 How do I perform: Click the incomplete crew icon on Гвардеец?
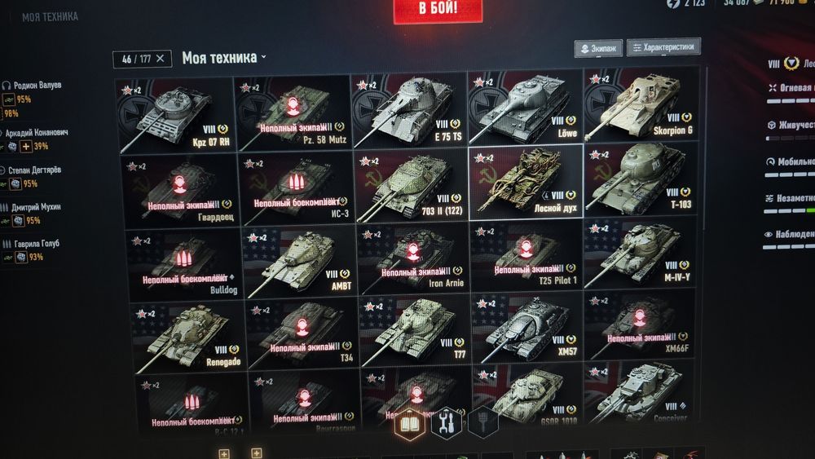coord(180,184)
